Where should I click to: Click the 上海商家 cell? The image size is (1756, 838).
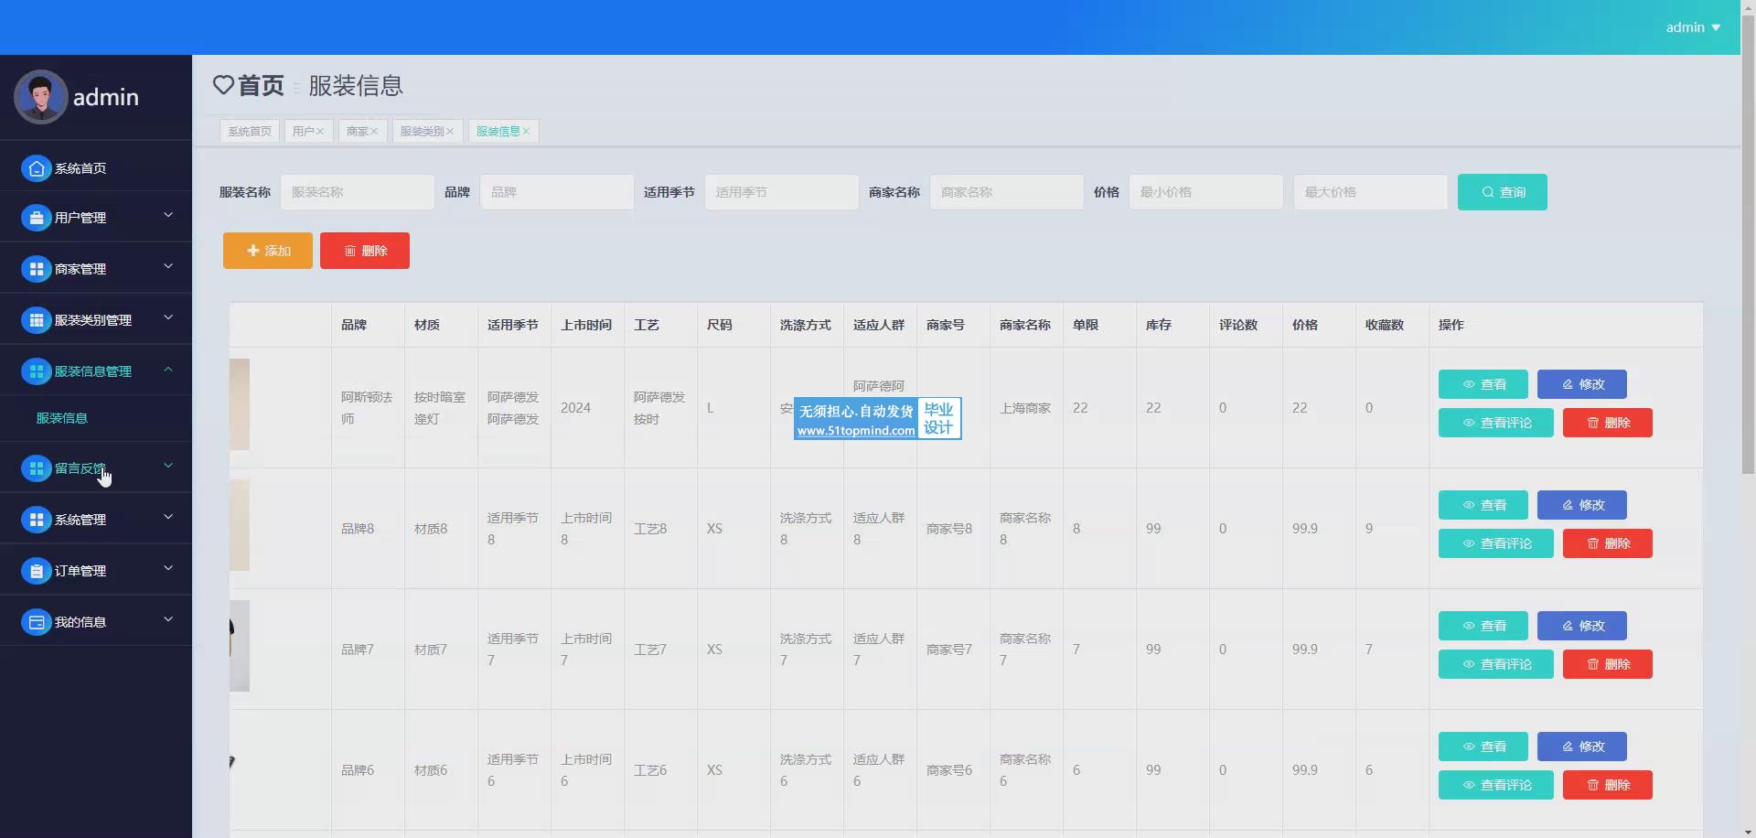pos(1025,408)
